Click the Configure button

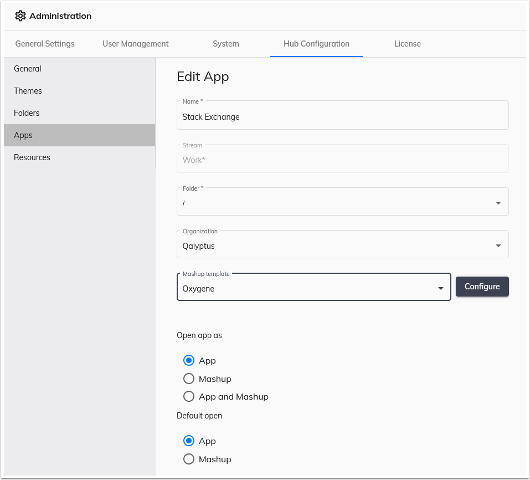point(482,287)
